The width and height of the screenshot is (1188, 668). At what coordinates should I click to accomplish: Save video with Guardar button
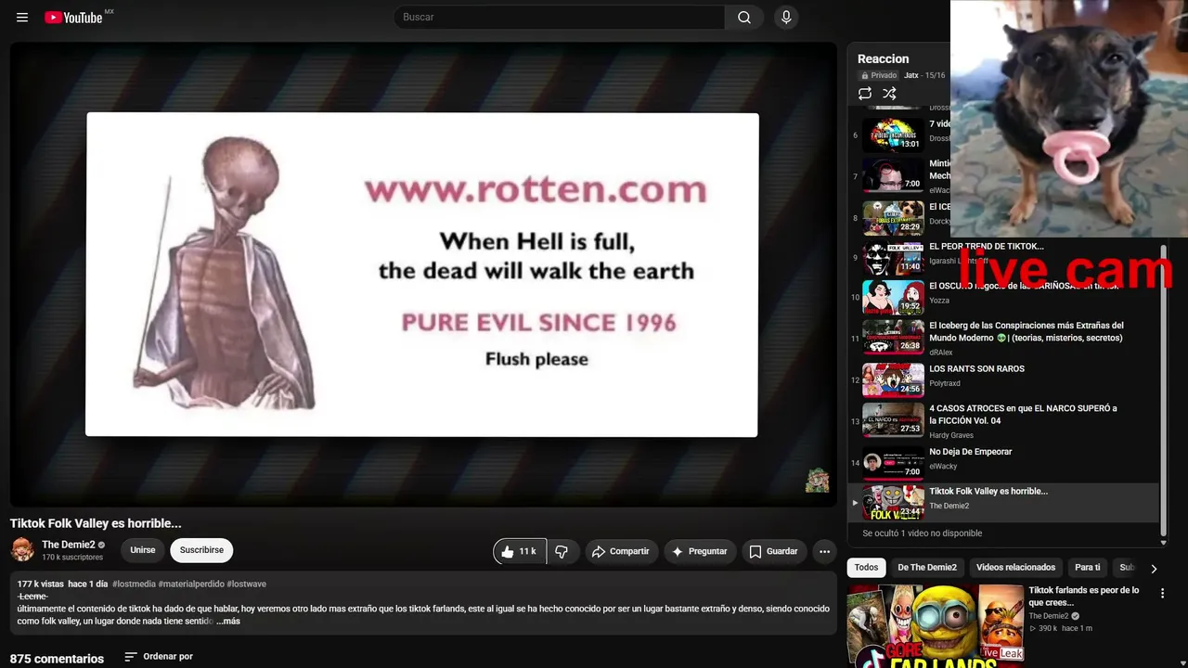coord(773,551)
